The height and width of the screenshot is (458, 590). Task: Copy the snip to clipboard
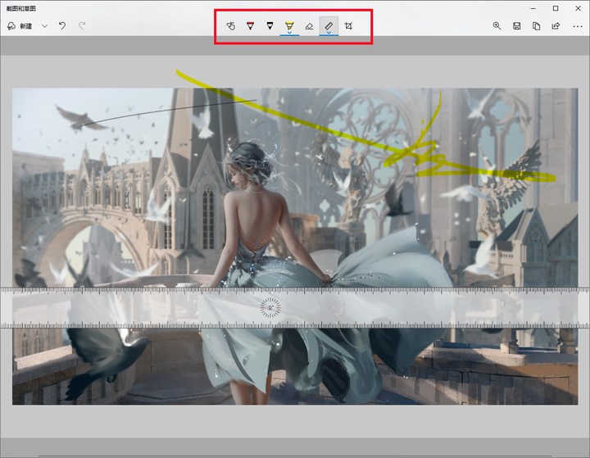click(536, 26)
